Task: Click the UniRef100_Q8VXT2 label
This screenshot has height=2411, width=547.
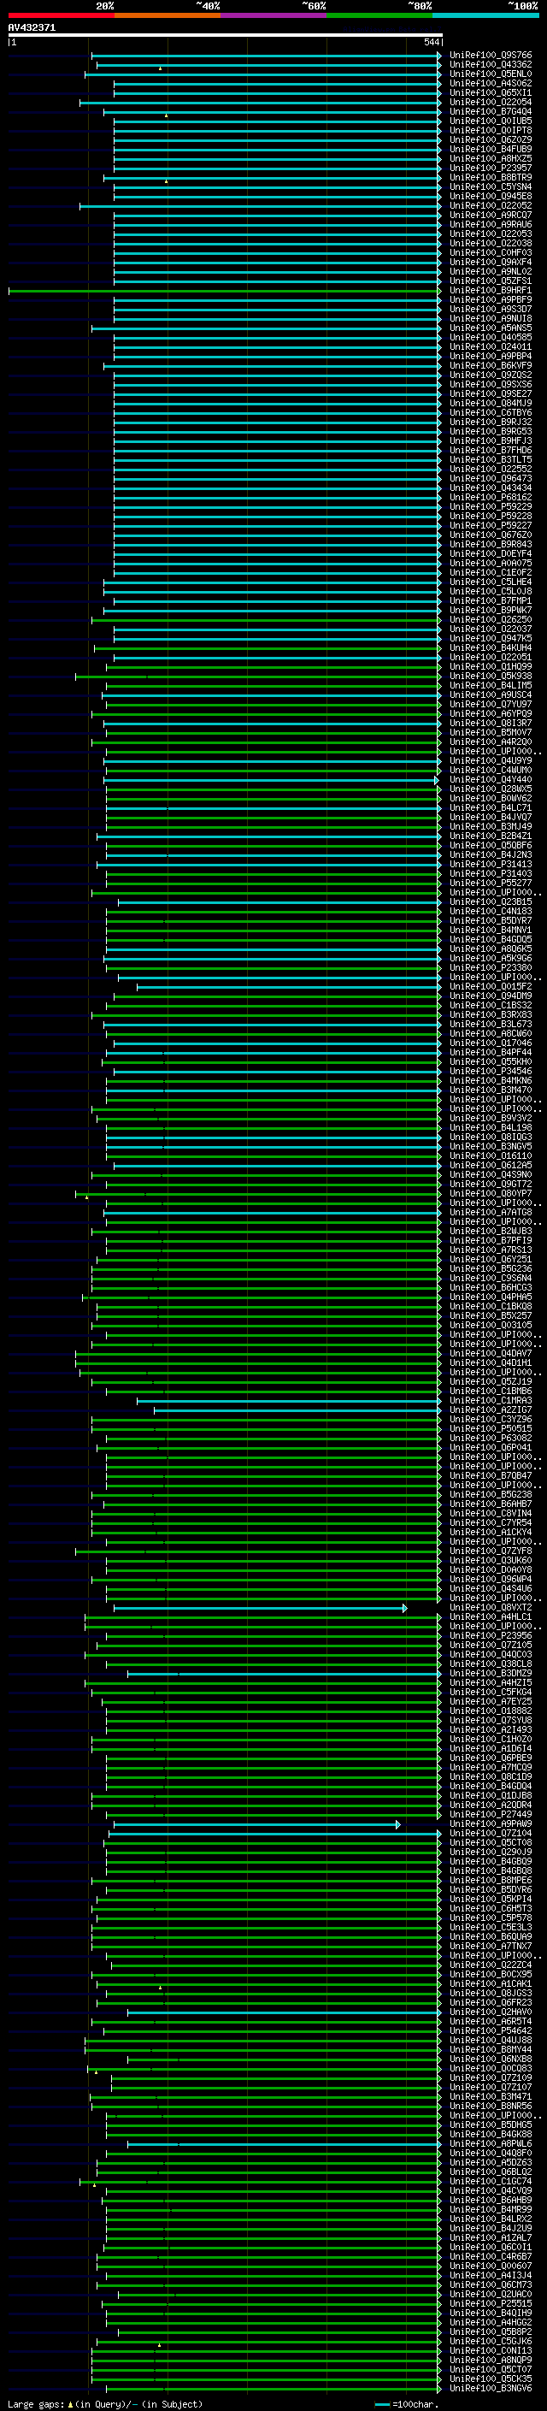Action: point(491,1608)
